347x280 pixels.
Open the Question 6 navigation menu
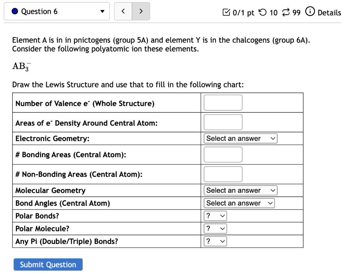[x=57, y=11]
